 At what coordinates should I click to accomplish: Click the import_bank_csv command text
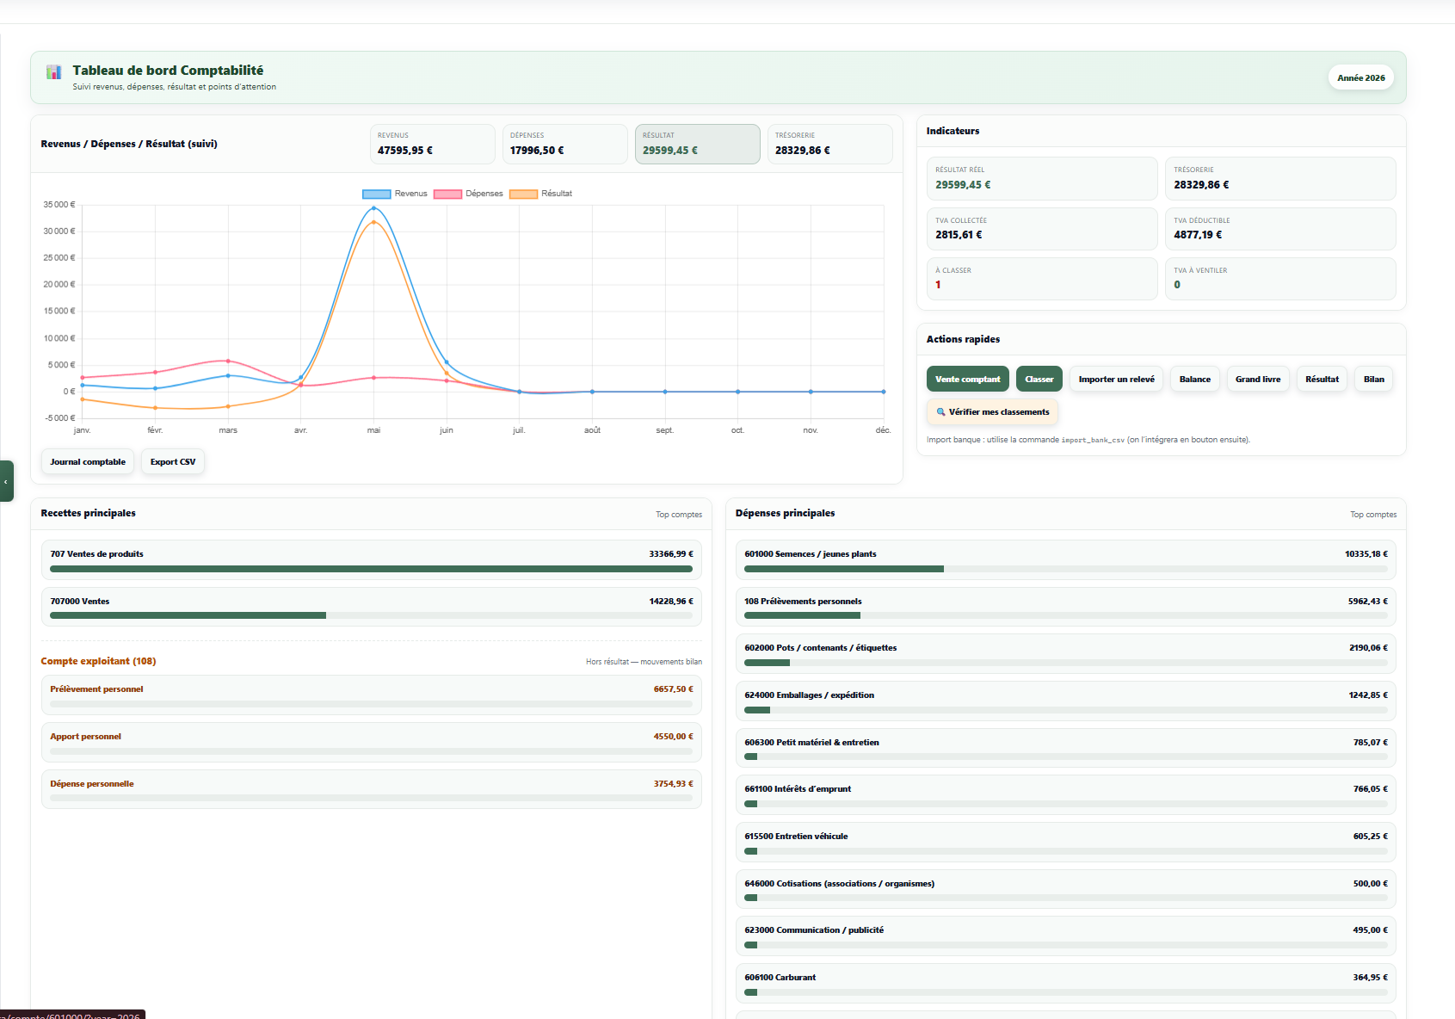(x=1093, y=440)
